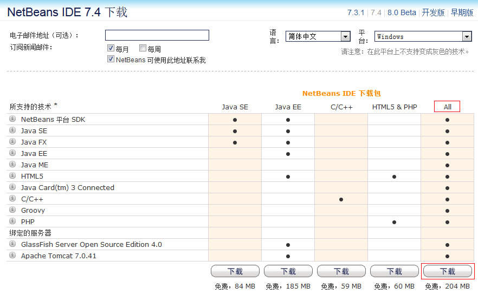Click the HTML5 & PHP column header
This screenshot has width=478, height=294.
[395, 107]
